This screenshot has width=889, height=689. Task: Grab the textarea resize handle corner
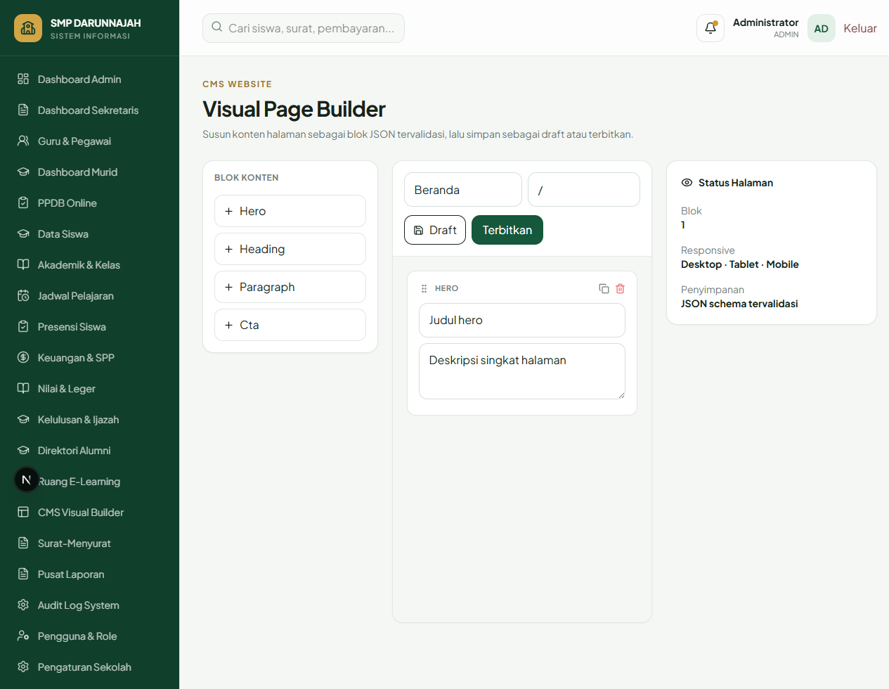621,395
